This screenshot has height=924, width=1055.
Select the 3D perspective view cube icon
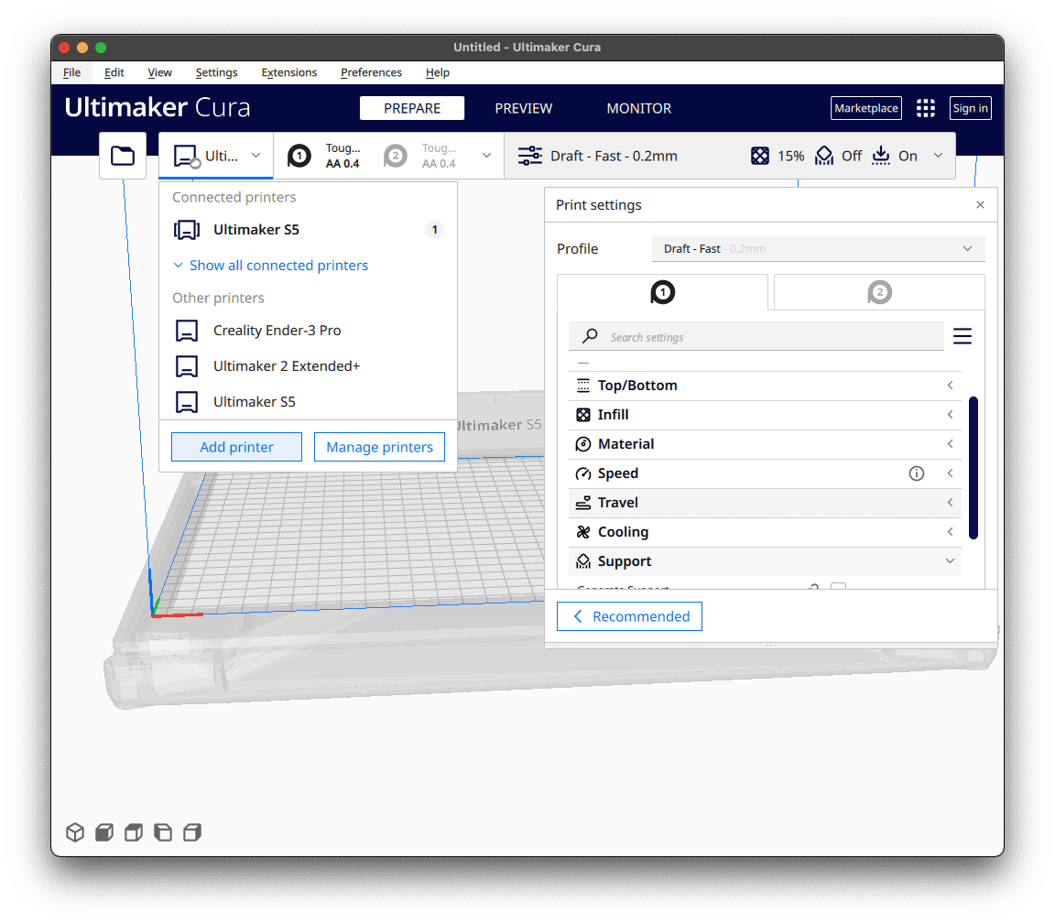(x=75, y=832)
